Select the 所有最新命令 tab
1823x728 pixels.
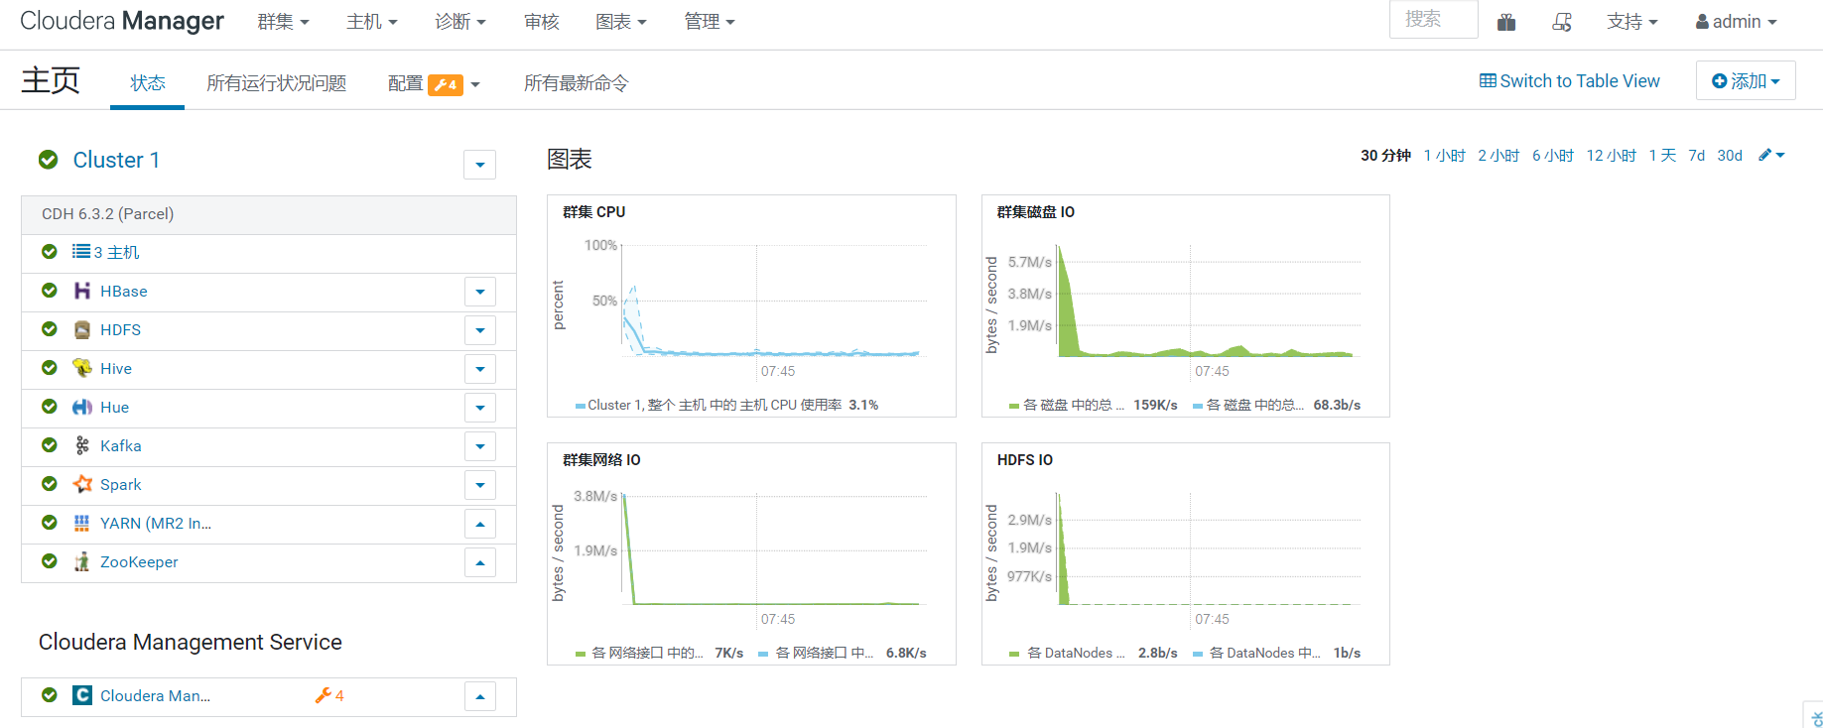coord(577,83)
